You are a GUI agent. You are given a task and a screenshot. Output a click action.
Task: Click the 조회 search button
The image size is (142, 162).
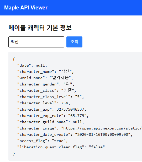point(74,42)
